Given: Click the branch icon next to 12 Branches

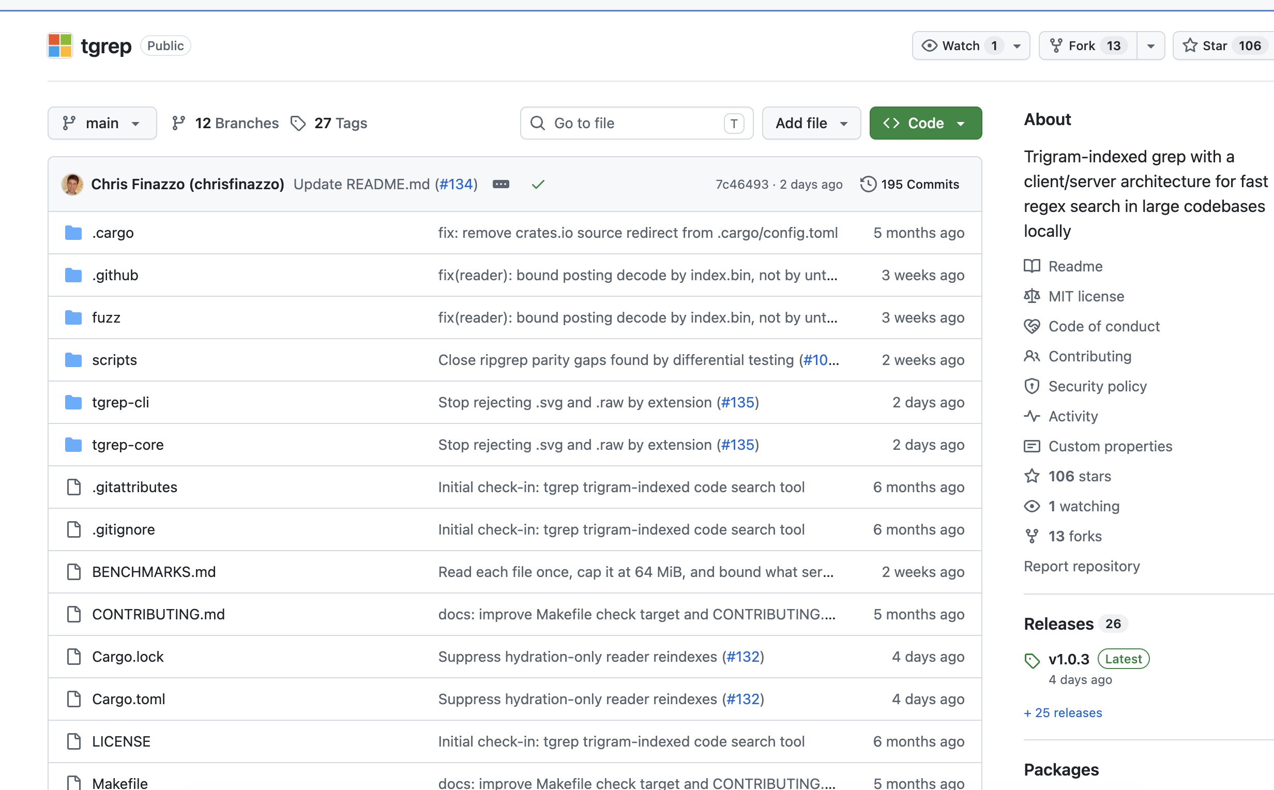Looking at the screenshot, I should 178,123.
